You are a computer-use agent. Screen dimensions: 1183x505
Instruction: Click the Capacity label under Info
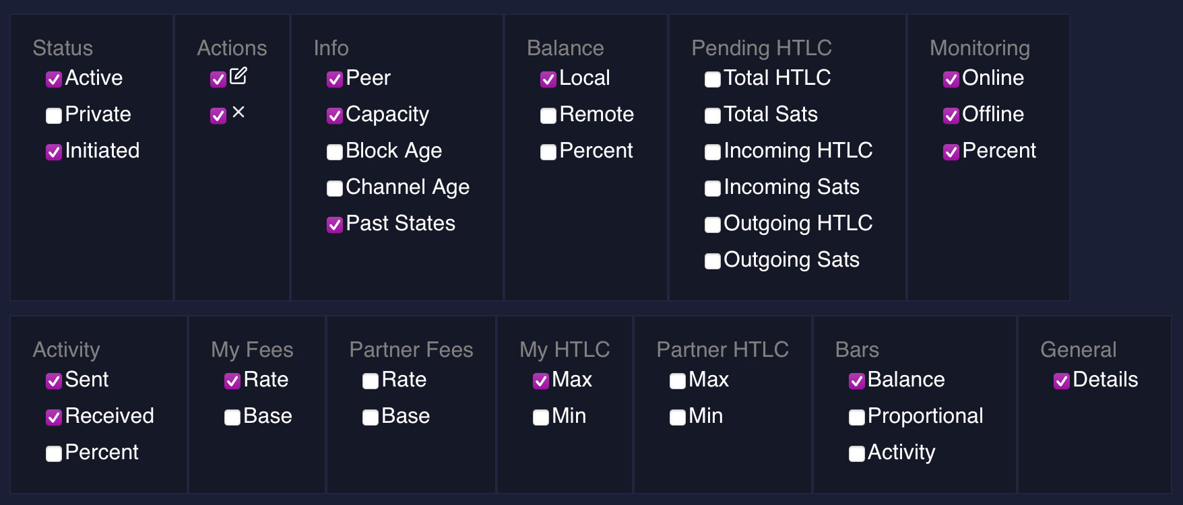(387, 114)
